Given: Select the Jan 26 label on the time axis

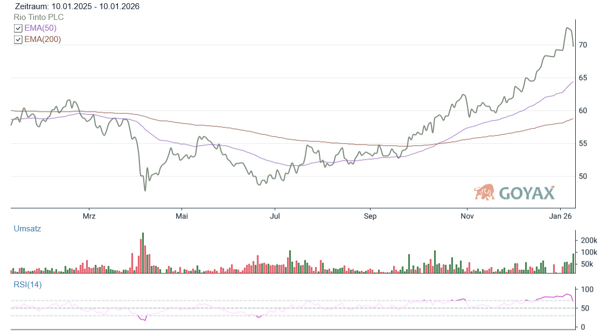Looking at the screenshot, I should click(560, 216).
